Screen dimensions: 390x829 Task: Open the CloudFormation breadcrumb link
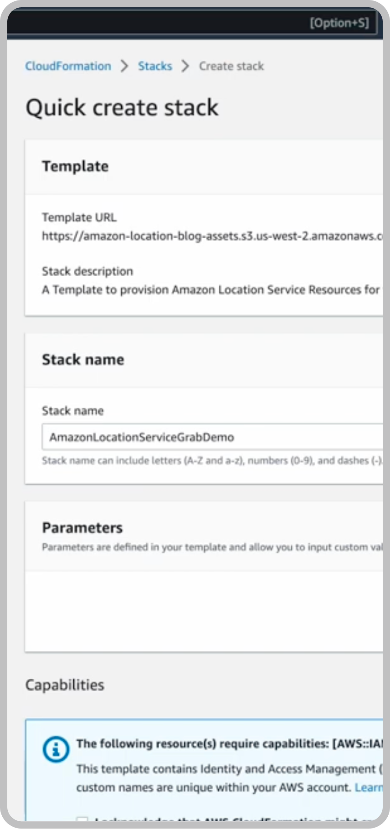click(68, 66)
